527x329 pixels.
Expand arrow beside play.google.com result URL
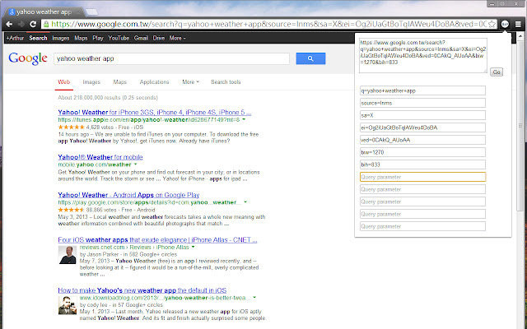245,202
